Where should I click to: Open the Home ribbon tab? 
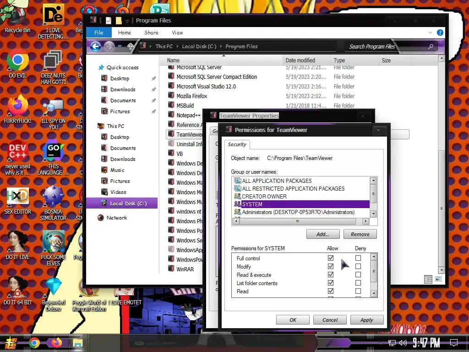tap(125, 33)
